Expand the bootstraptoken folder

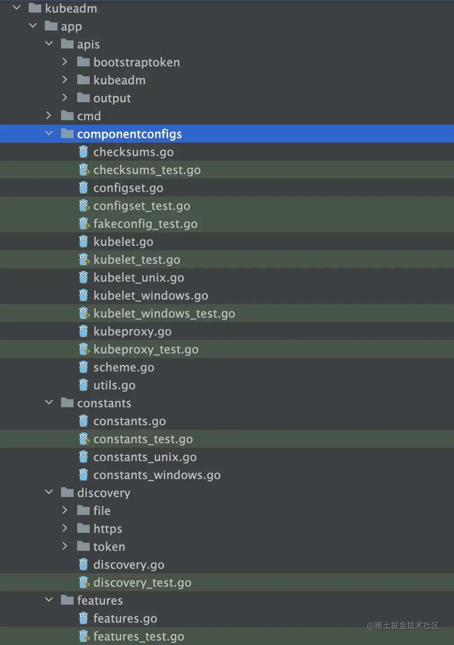coord(65,61)
